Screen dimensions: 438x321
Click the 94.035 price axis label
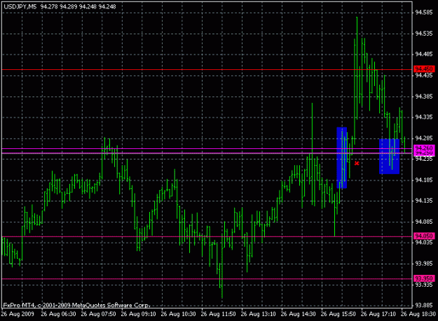pos(424,243)
